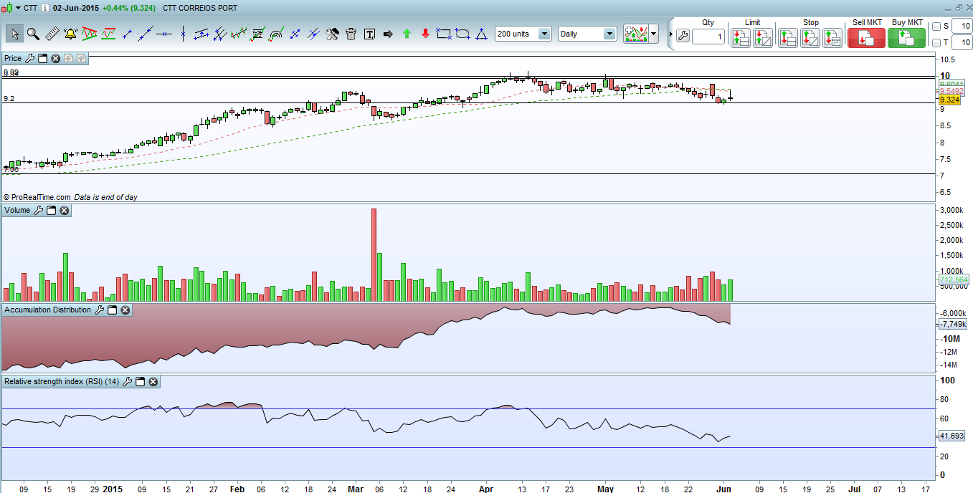
Task: Select the magnifying glass zoom tool
Action: point(33,34)
